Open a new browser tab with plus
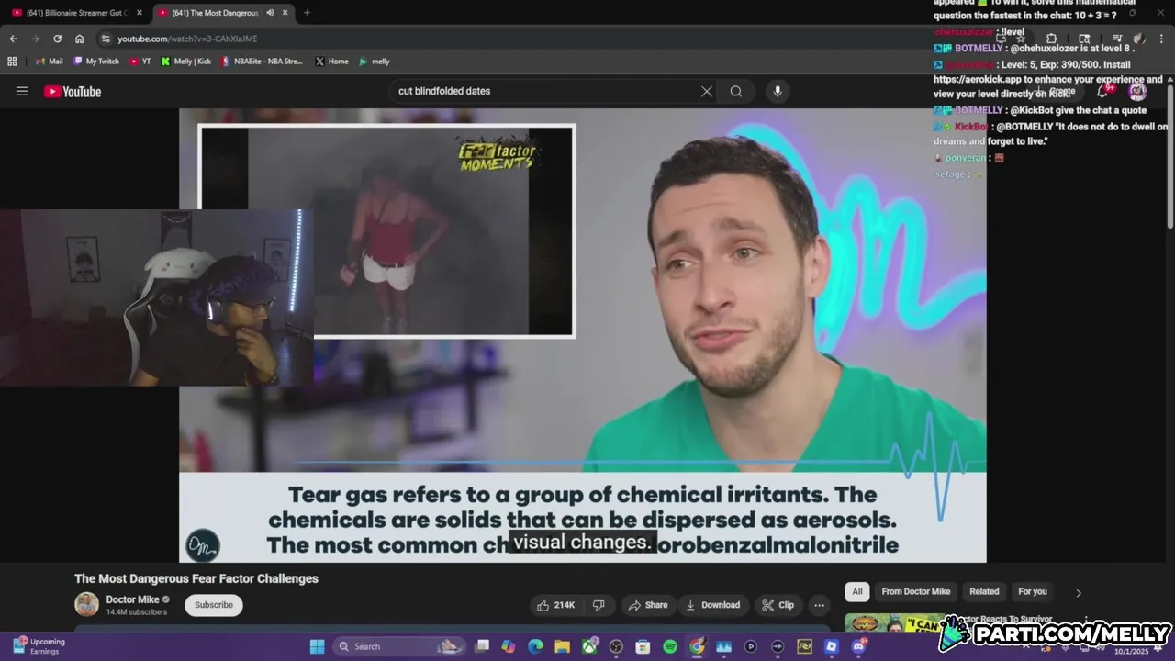 (307, 13)
